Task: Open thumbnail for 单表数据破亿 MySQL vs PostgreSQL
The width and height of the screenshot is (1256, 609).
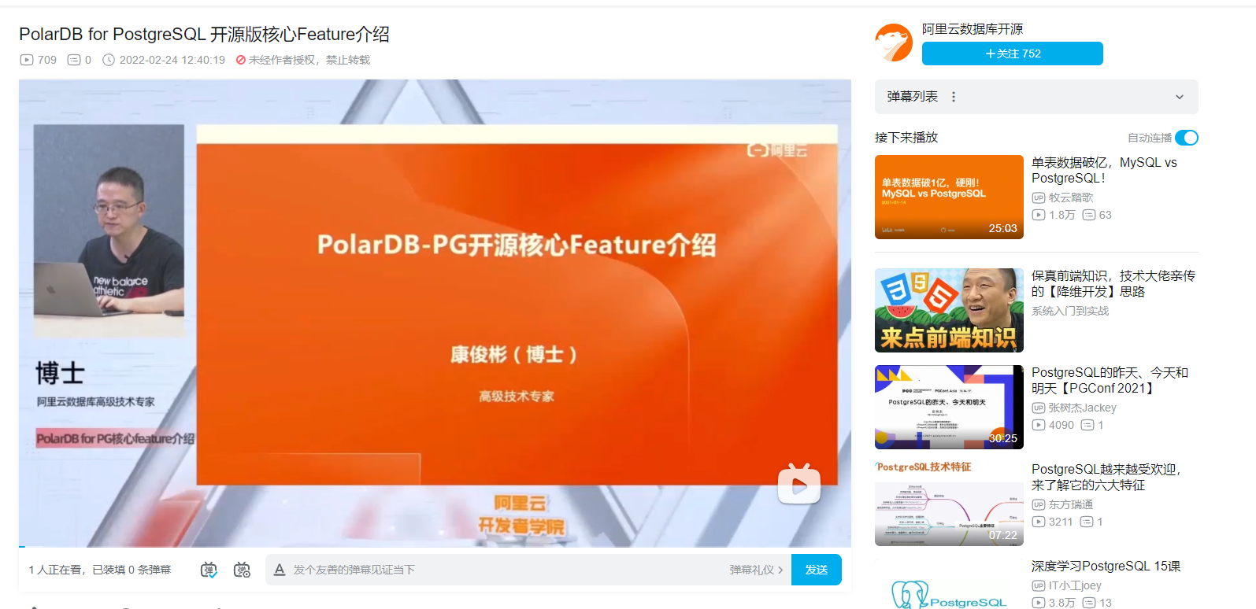Action: coord(949,197)
